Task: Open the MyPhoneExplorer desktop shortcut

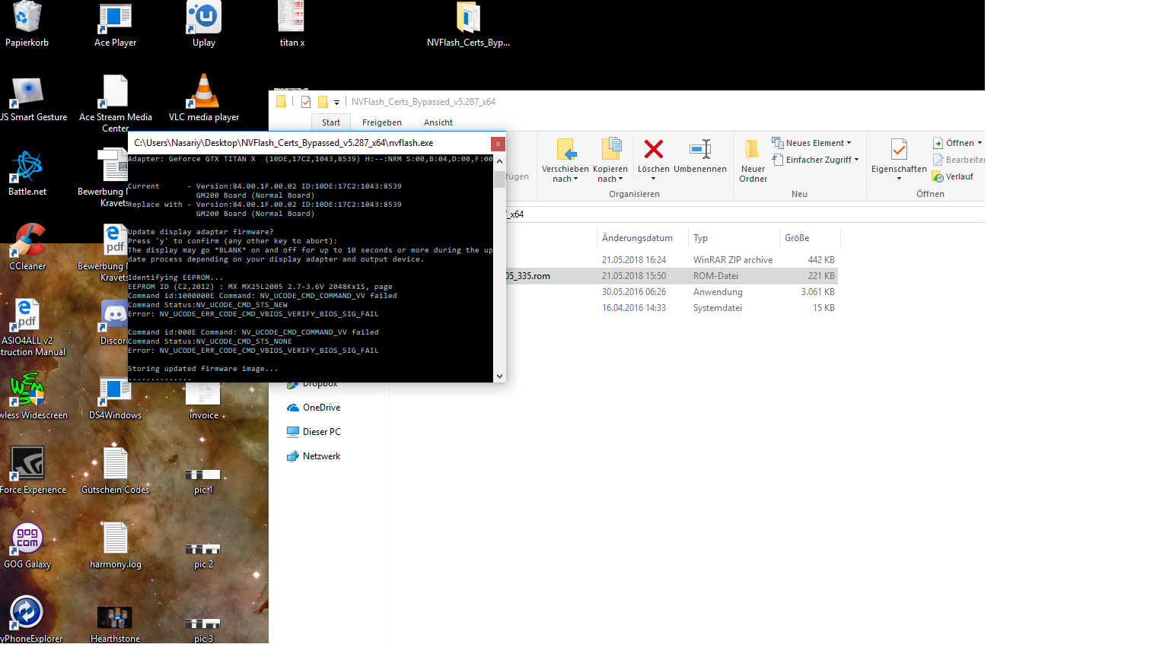Action: click(28, 619)
